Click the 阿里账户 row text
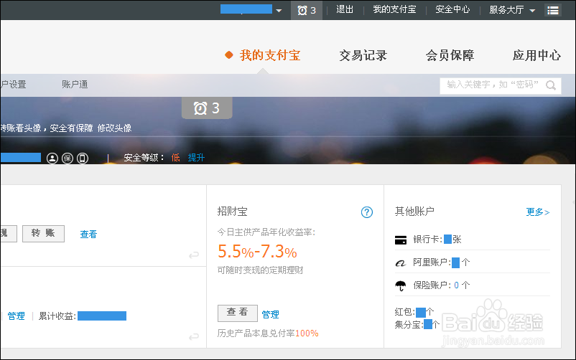 pyautogui.click(x=441, y=262)
